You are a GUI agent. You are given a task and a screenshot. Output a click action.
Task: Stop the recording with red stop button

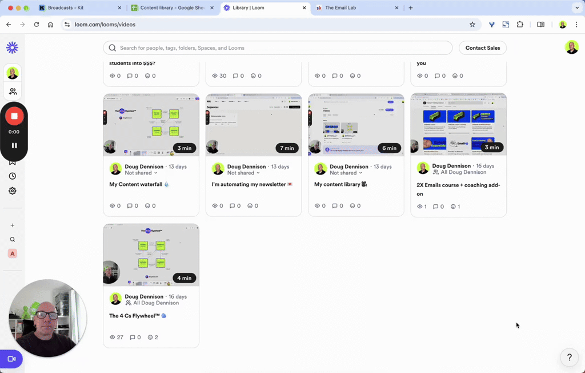[14, 116]
